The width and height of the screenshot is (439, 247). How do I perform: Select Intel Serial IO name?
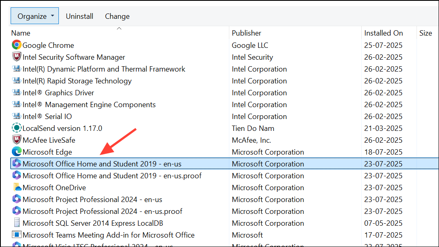click(47, 116)
